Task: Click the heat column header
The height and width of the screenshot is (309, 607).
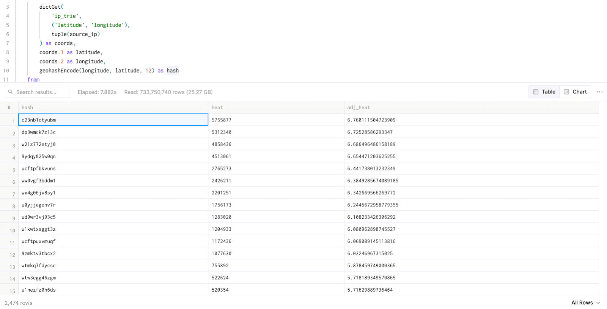Action: pyautogui.click(x=217, y=107)
